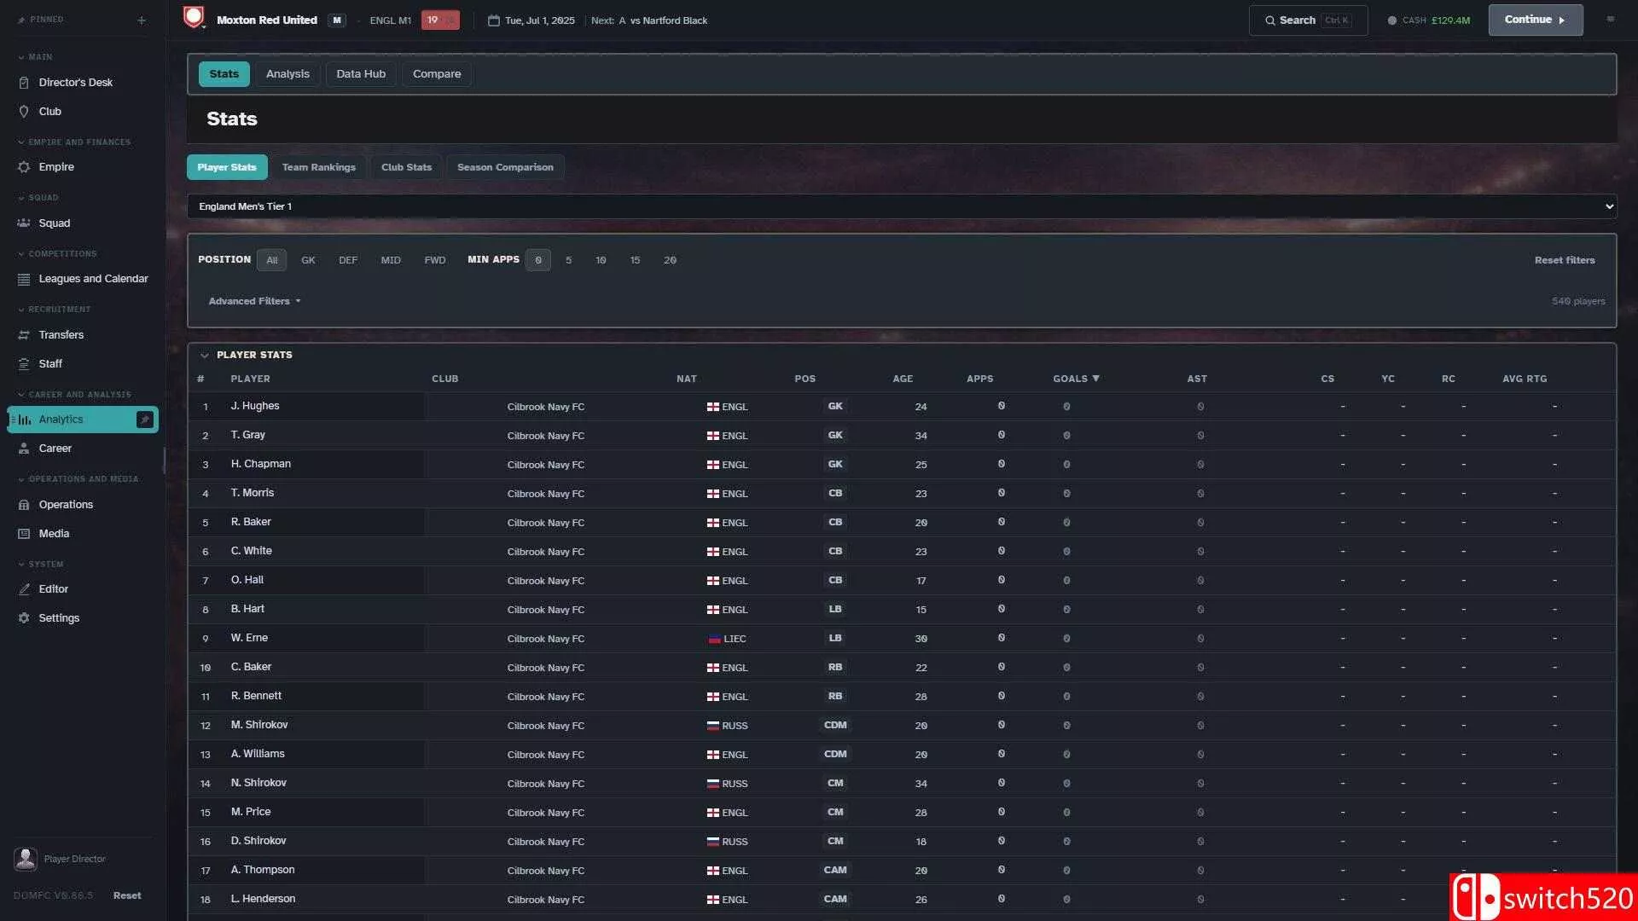Open the Data Hub tab
Viewport: 1638px width, 921px height.
(x=361, y=74)
